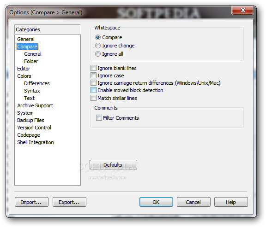Select the System category
The image size is (266, 227).
25,113
